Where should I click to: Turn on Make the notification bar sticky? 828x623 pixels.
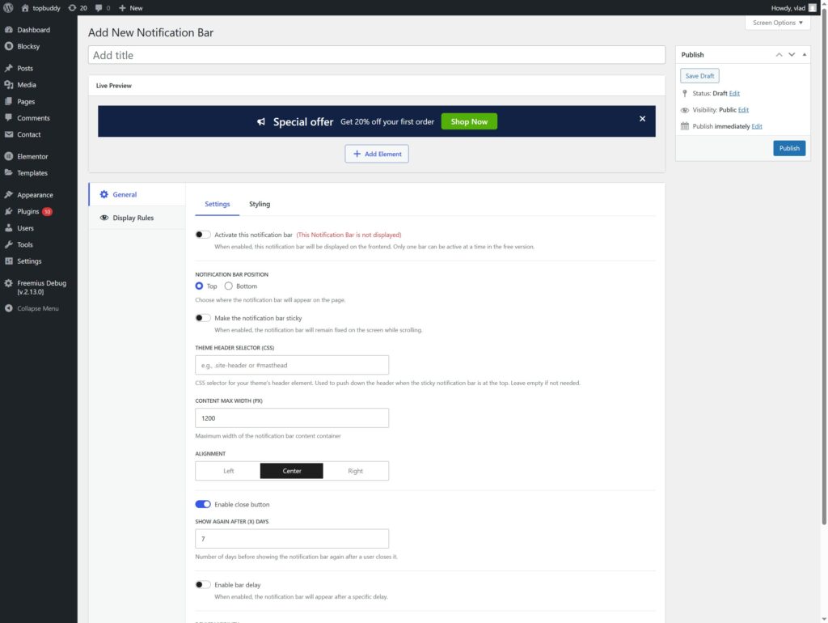point(203,318)
